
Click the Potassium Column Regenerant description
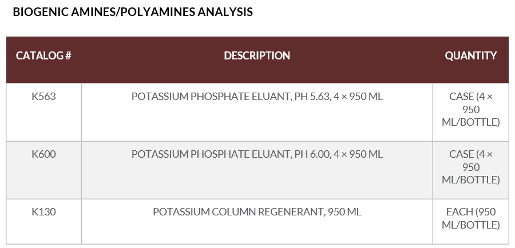257,212
